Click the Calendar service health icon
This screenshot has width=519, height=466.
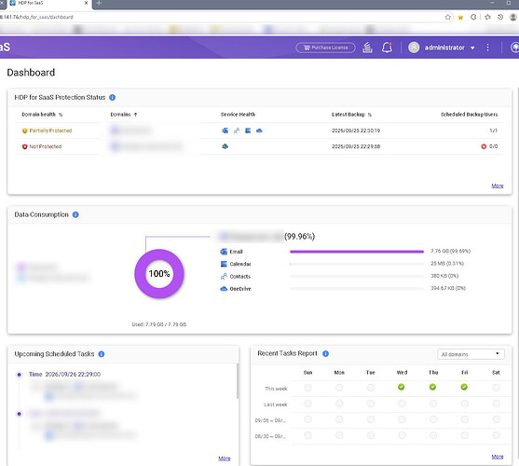(x=248, y=130)
